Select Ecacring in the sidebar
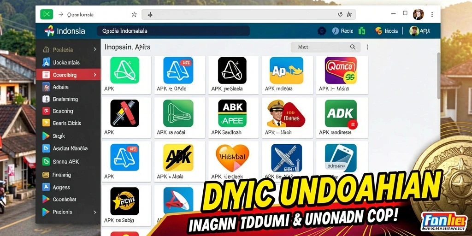Screen dimensions: 472x236 click(68, 111)
